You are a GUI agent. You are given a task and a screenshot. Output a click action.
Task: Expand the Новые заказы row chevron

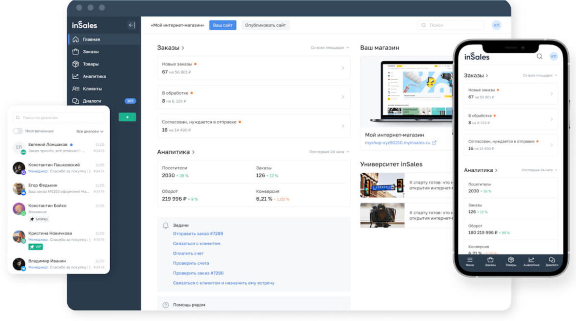tap(343, 68)
